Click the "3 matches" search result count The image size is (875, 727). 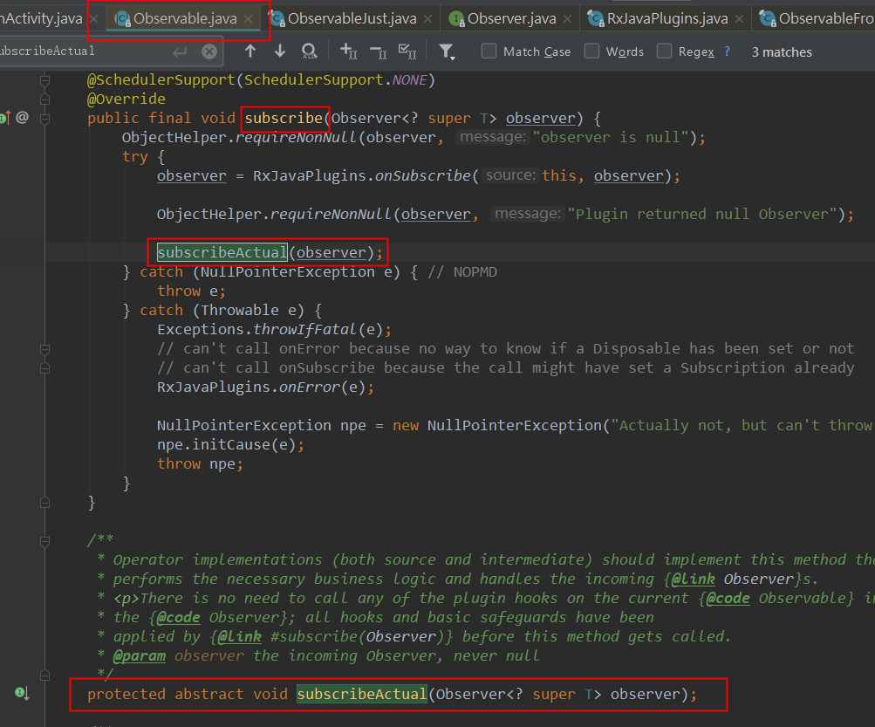(x=782, y=52)
